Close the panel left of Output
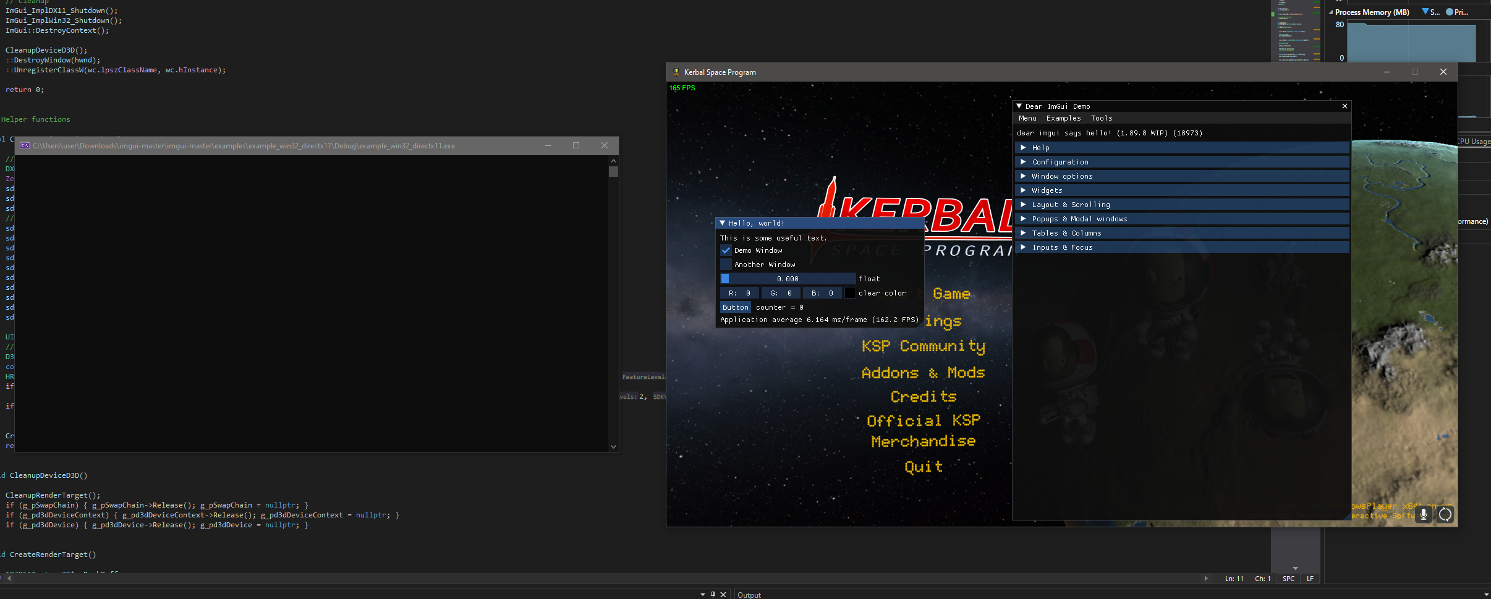The image size is (1491, 599). pos(723,595)
